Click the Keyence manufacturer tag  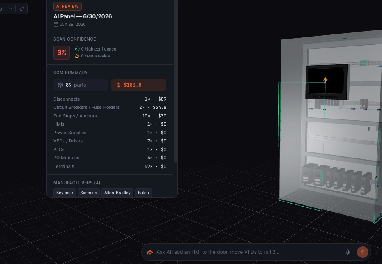click(x=64, y=193)
